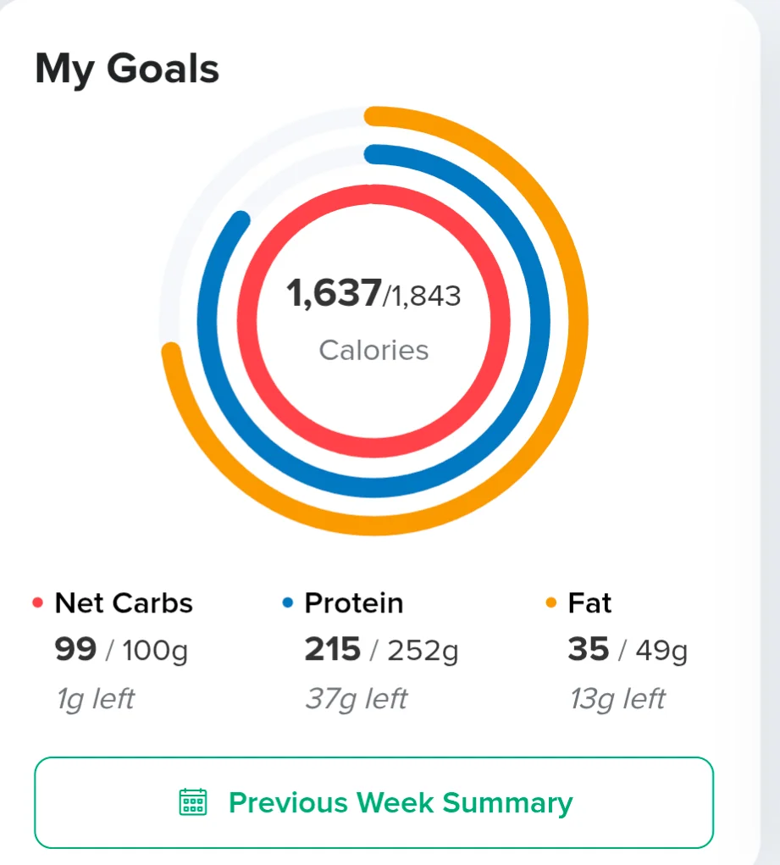The height and width of the screenshot is (865, 780).
Task: Click the blue Protein legend dot
Action: (x=287, y=602)
